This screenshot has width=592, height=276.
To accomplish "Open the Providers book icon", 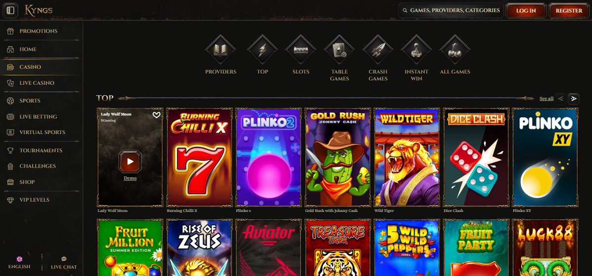I will click(221, 50).
